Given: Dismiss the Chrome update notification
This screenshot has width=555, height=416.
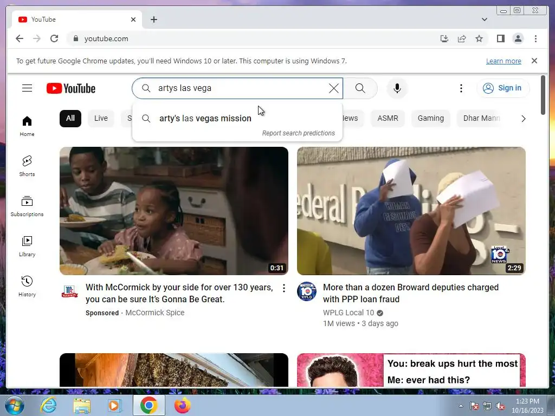Looking at the screenshot, I should click(534, 61).
